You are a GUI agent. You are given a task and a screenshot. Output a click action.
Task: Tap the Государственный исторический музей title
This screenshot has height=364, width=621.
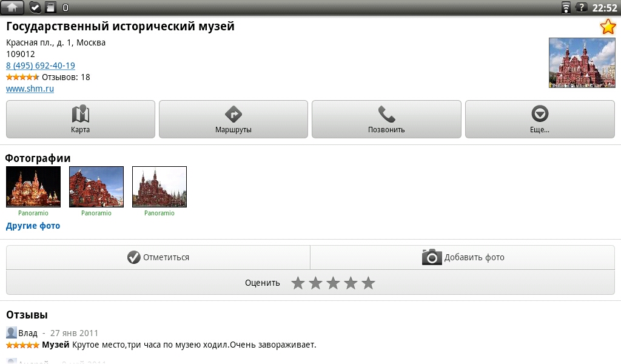pos(121,26)
